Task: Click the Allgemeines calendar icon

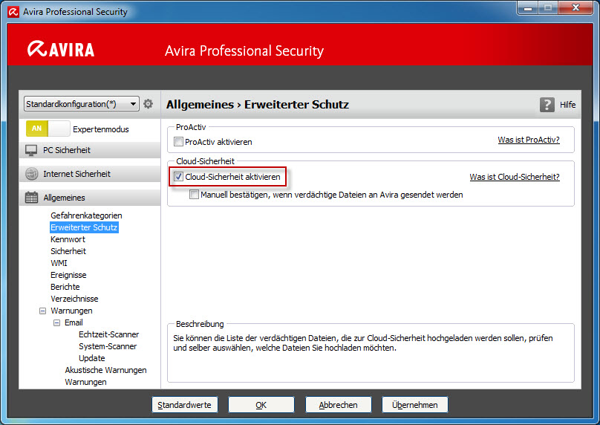Action: coord(31,198)
